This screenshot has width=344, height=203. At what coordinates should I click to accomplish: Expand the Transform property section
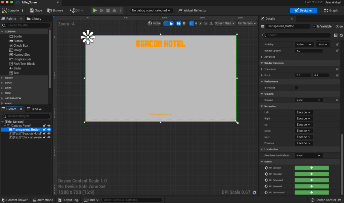262,69
